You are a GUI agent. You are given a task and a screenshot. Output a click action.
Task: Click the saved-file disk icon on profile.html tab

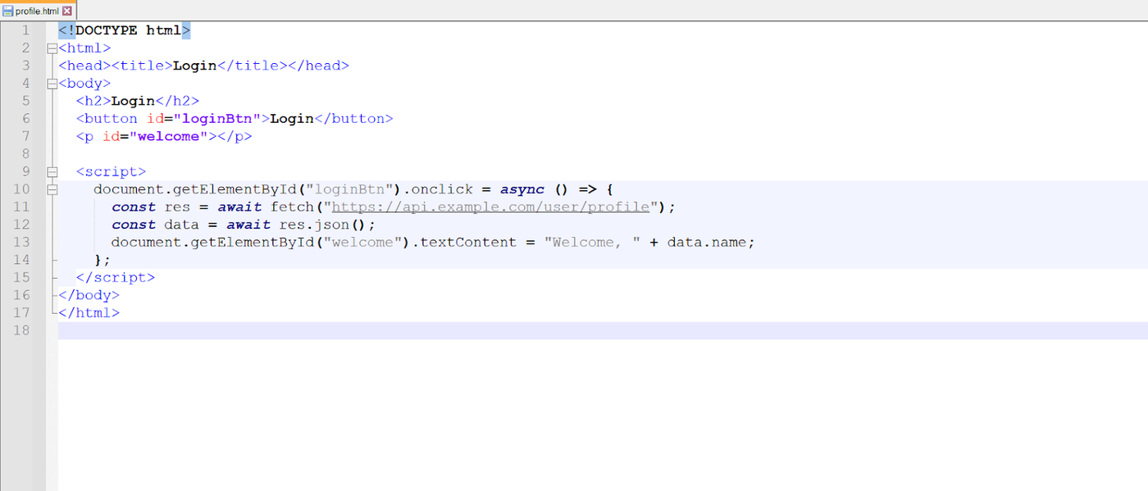[8, 11]
